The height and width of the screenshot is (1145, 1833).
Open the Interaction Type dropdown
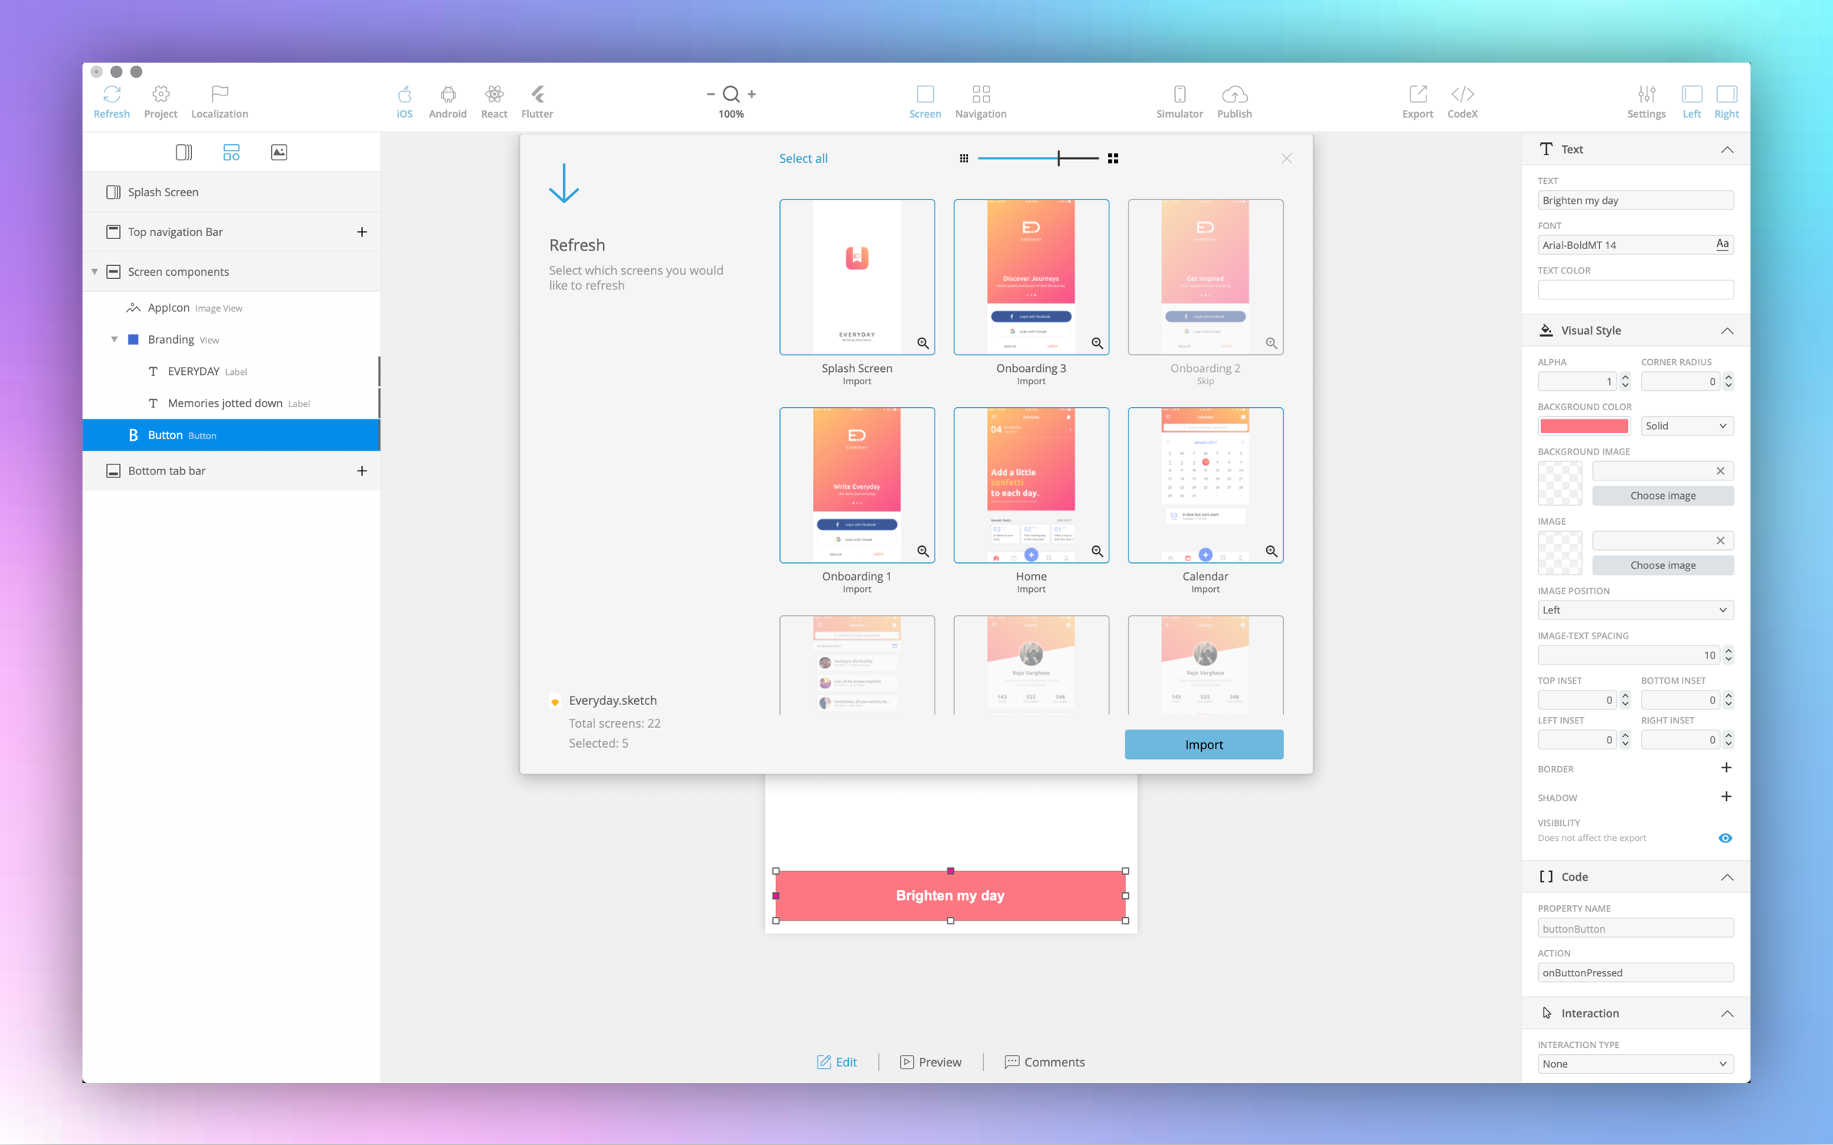(1635, 1063)
